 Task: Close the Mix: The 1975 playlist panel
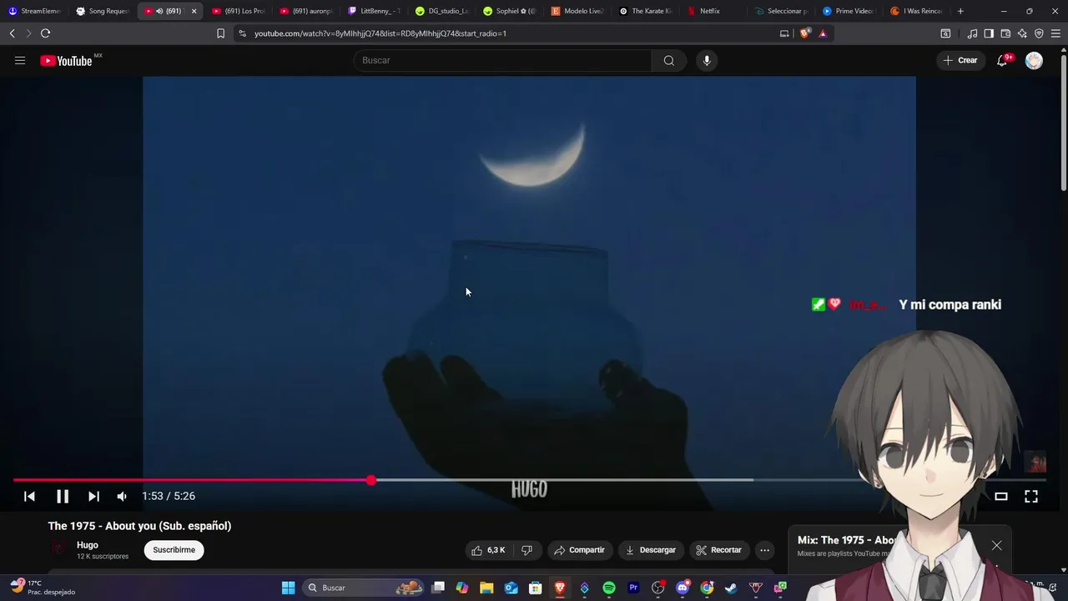click(x=996, y=546)
